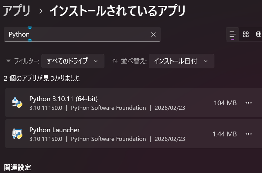Screen dimensions: 262x173
Task: Click the Python Launcher rocket icon
Action: pos(17,134)
